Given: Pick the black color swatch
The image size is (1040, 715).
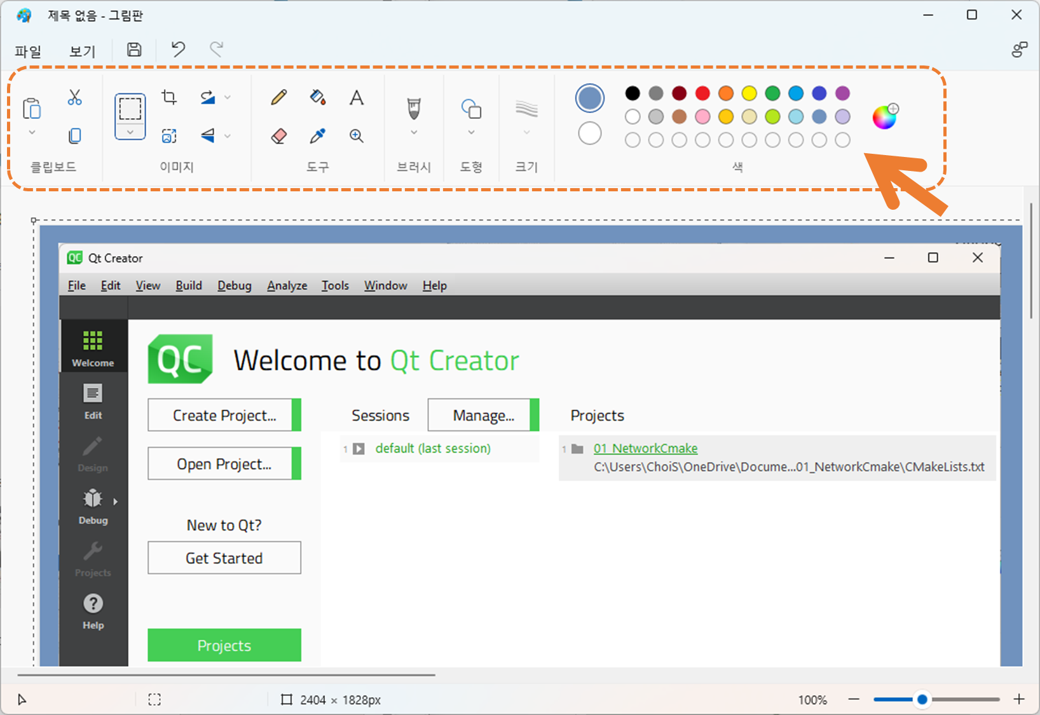Looking at the screenshot, I should pyautogui.click(x=633, y=93).
